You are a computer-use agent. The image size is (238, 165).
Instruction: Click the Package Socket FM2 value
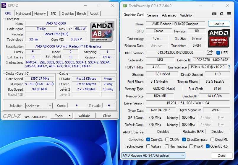pyautogui.click(x=56, y=34)
